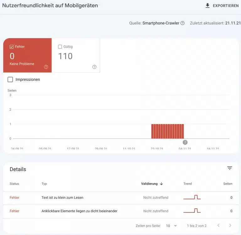241x235 pixels.
Task: Click the rows per page value 10
Action: click(168, 226)
